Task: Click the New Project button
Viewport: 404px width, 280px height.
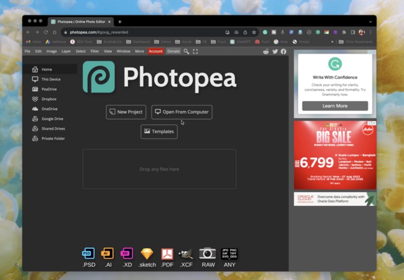Action: [x=126, y=112]
